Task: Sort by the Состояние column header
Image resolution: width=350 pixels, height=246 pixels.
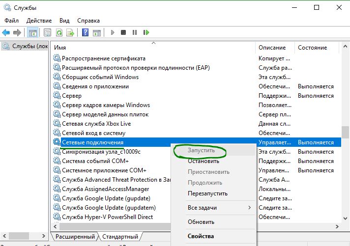Action: (317, 48)
